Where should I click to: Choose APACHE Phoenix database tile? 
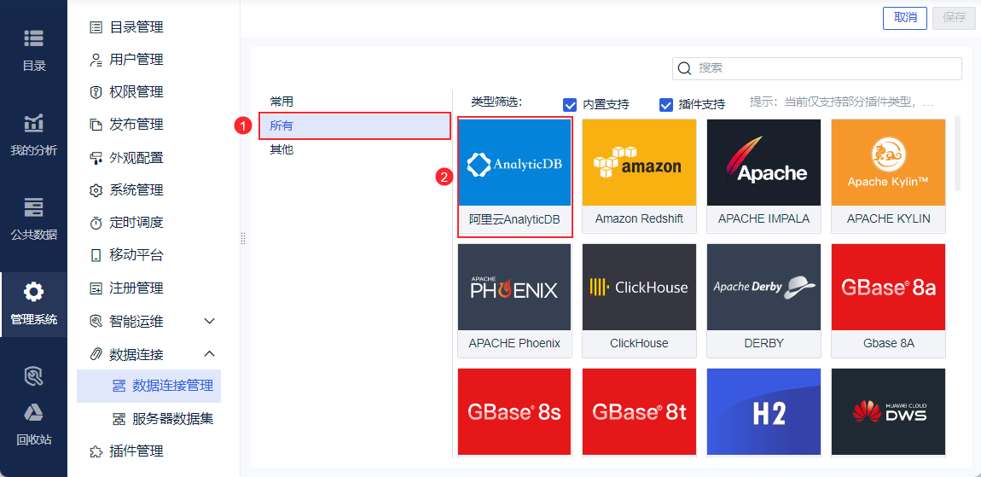[x=514, y=301]
